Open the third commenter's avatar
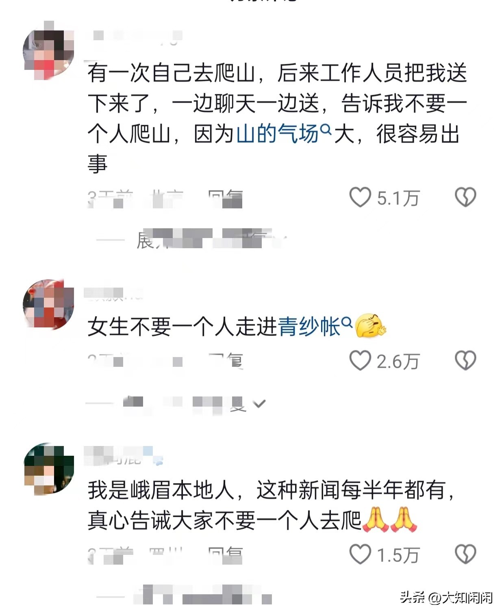504x615 pixels. click(48, 469)
